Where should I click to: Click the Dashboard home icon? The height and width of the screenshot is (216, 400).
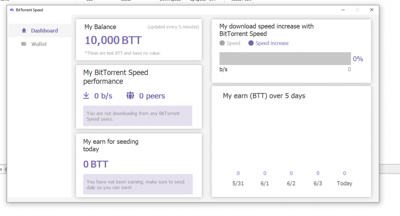pyautogui.click(x=24, y=30)
